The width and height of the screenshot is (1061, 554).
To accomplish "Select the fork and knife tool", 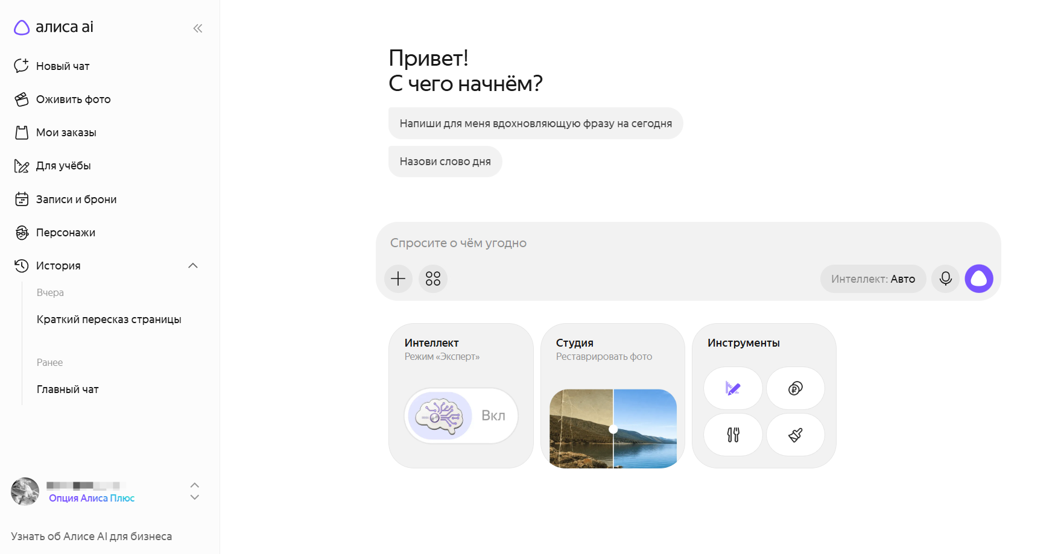I will 733,435.
